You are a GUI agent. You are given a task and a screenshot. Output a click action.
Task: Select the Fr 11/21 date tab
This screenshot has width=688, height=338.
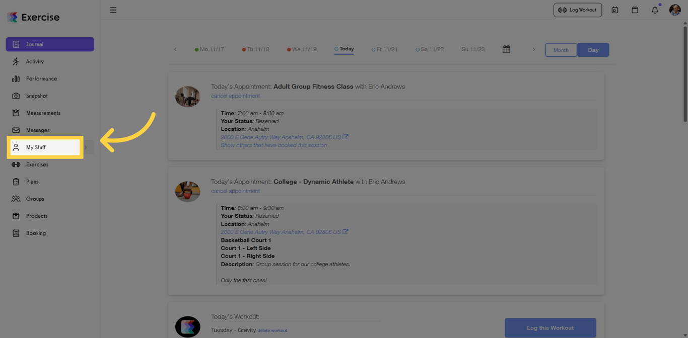tap(384, 49)
